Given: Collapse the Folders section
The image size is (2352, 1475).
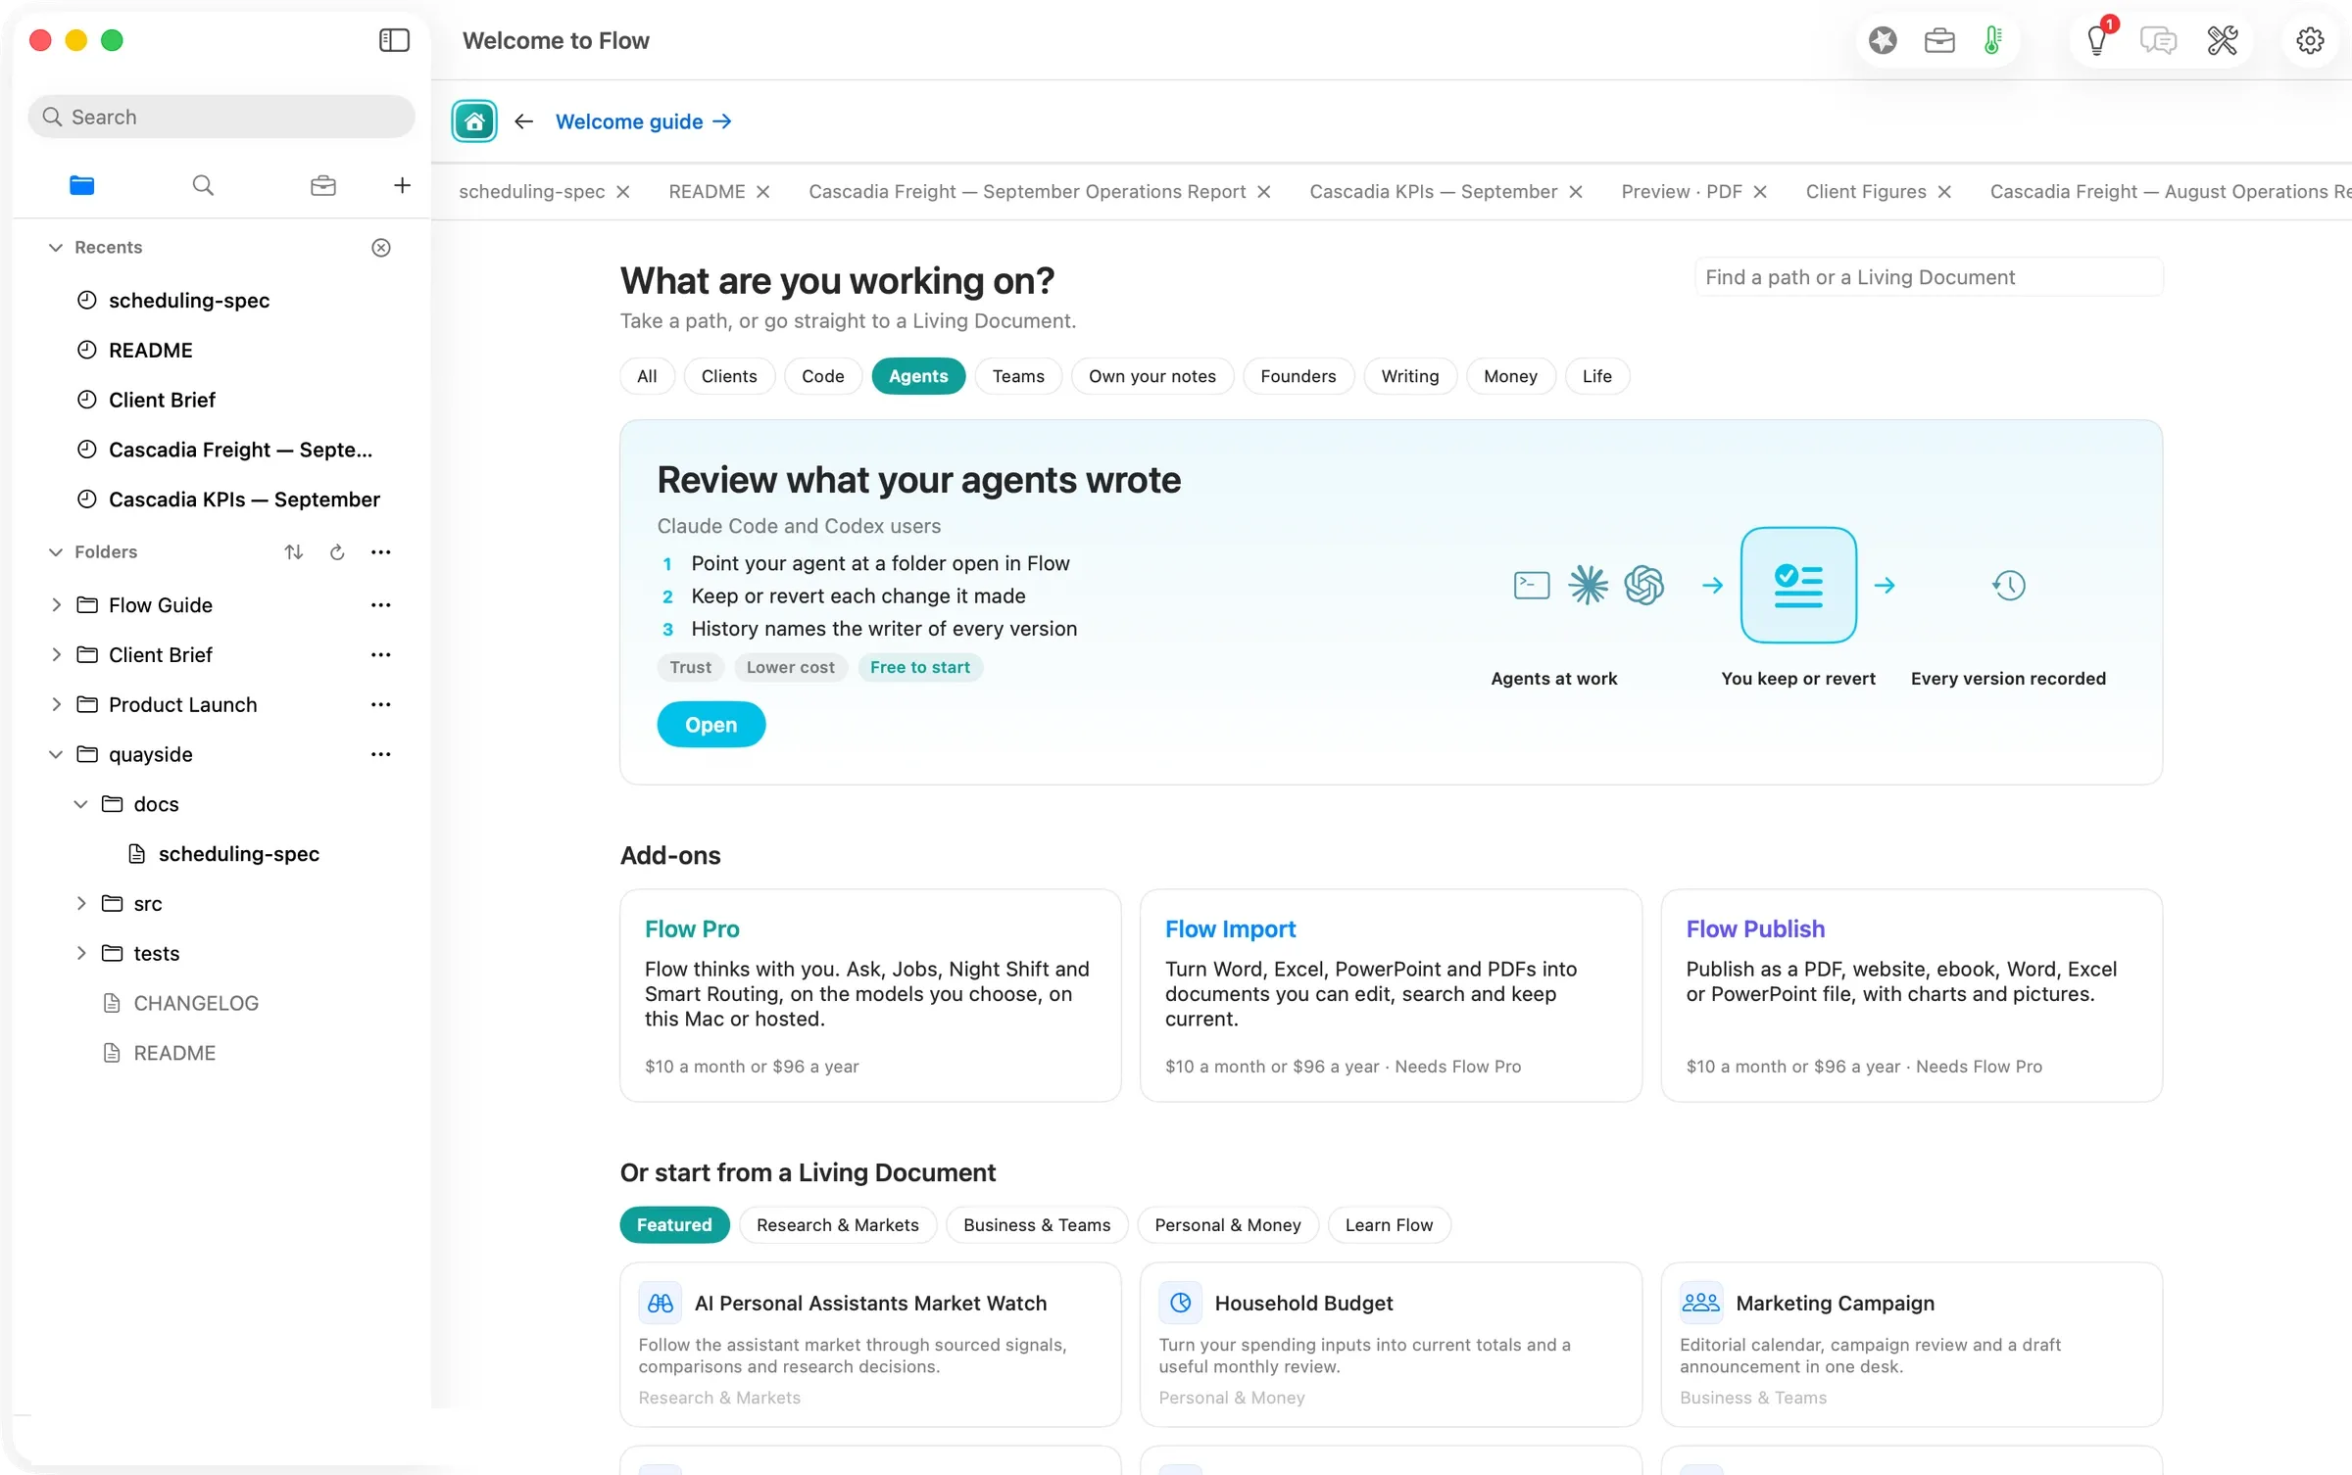Looking at the screenshot, I should [56, 552].
